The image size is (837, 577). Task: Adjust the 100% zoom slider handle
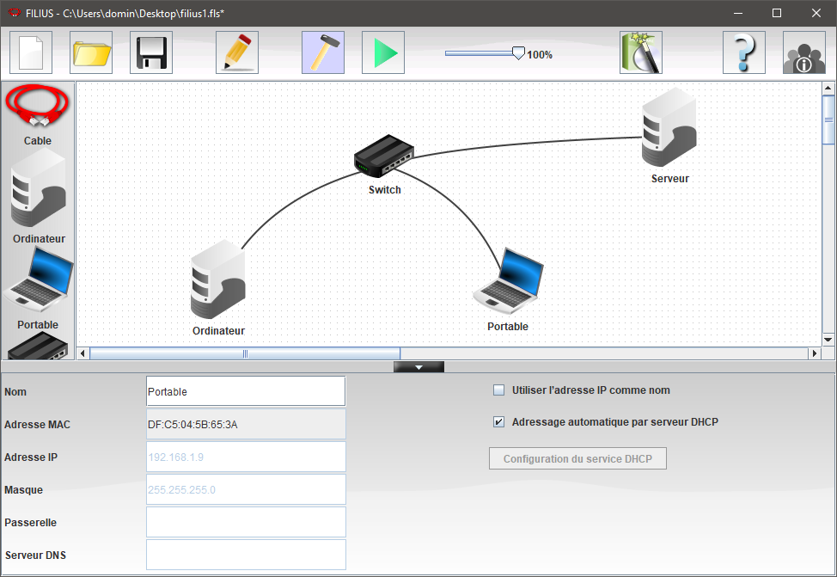[518, 53]
